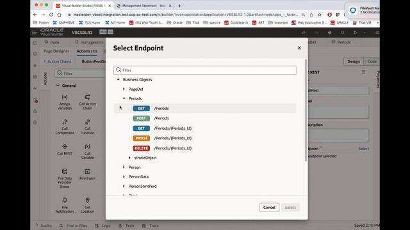The image size is (410, 230).
Task: Close the Select Endpoint dialog
Action: click(299, 48)
